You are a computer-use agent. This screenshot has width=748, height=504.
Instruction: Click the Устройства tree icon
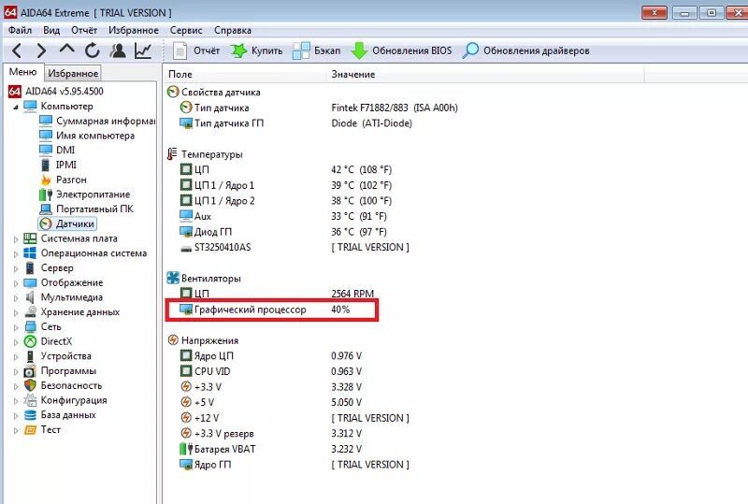click(x=30, y=356)
